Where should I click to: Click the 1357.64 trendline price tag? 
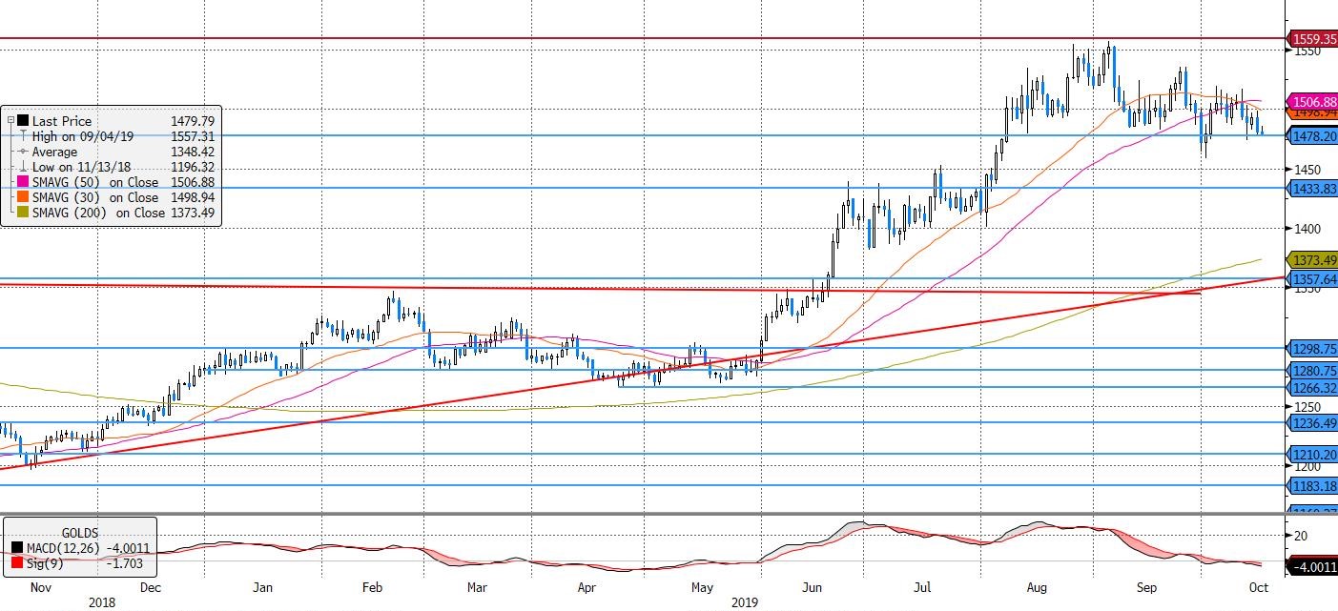pos(1312,278)
